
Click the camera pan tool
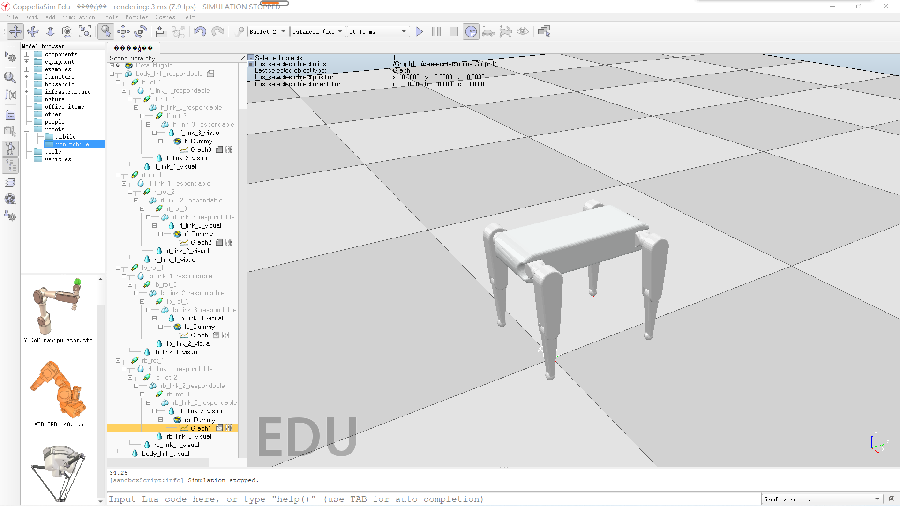coord(15,31)
